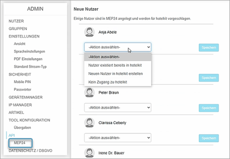This screenshot has width=230, height=159.
Task: Click Speichern button for Peter Braun
Action: coord(209,108)
